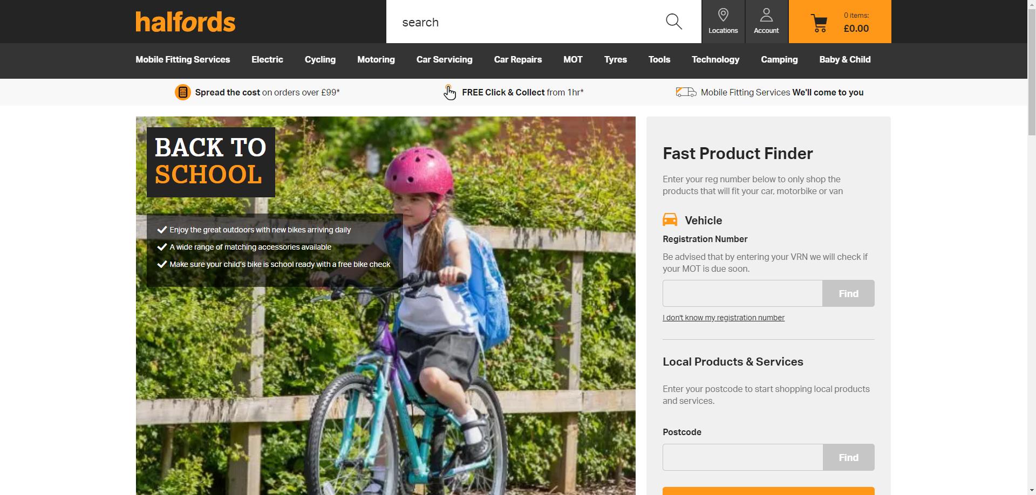Click I don't know my registration number
Viewport: 1036px width, 495px height.
click(x=723, y=318)
